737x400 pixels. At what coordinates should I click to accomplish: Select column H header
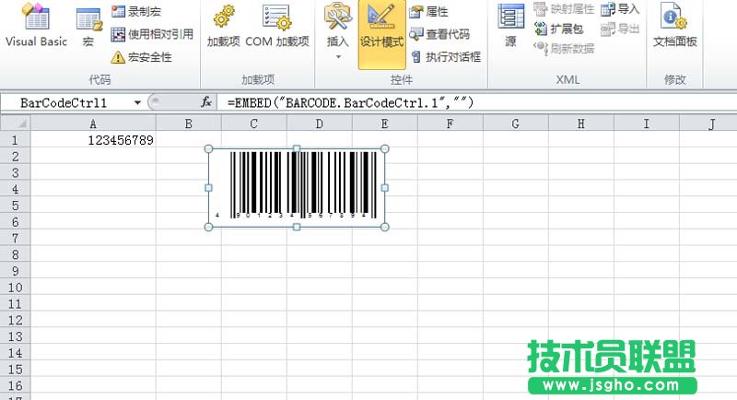(580, 124)
